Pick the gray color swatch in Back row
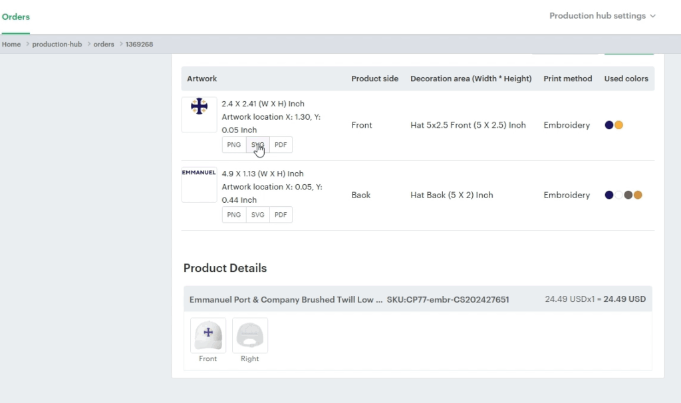 628,195
